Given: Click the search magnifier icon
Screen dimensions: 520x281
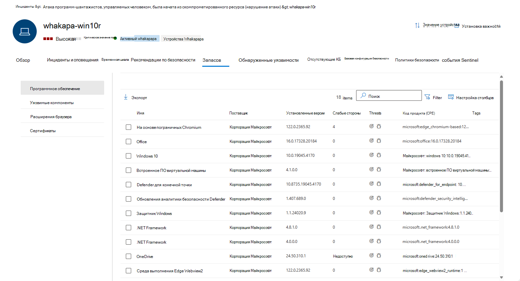Looking at the screenshot, I should 363,95.
